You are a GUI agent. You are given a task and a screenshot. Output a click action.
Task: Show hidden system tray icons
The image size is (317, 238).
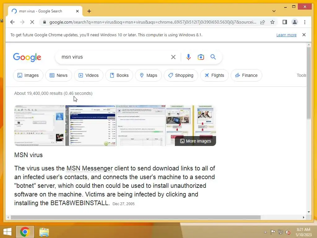265,232
